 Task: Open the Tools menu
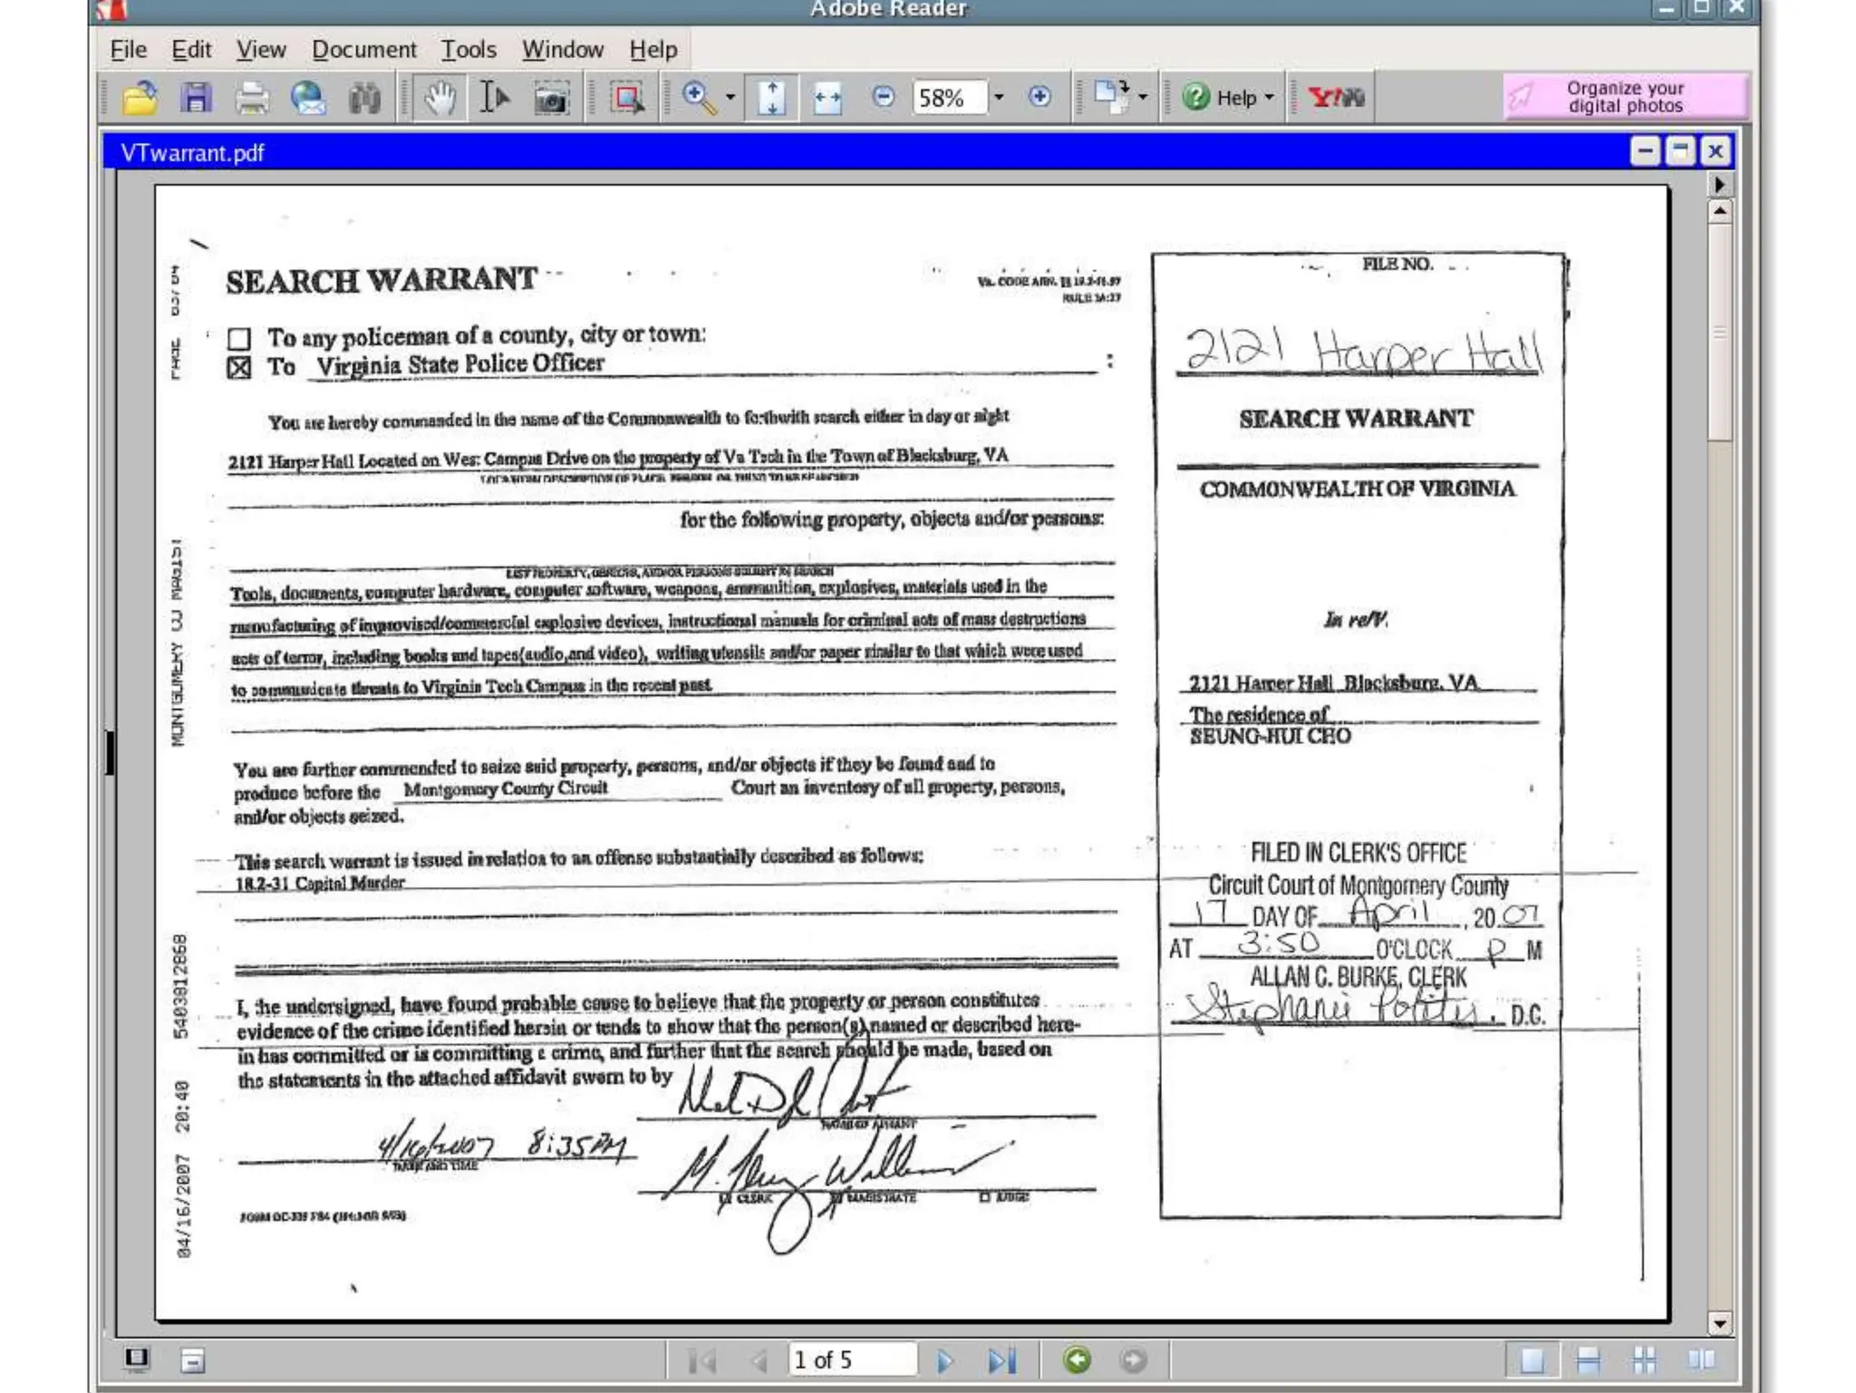click(x=468, y=49)
